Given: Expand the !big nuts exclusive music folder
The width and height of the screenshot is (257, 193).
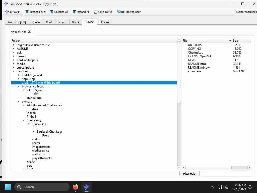Looking at the screenshot, I should (14, 45).
